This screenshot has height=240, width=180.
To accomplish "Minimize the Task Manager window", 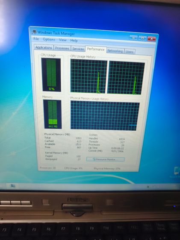I will pos(133,38).
